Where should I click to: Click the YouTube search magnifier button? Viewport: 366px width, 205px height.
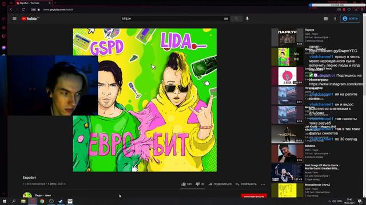pyautogui.click(x=236, y=18)
